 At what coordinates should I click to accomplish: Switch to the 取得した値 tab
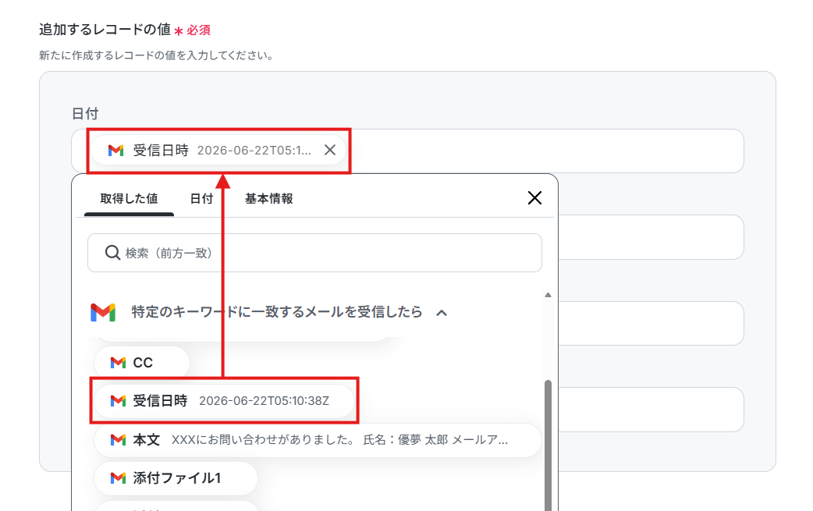129,199
